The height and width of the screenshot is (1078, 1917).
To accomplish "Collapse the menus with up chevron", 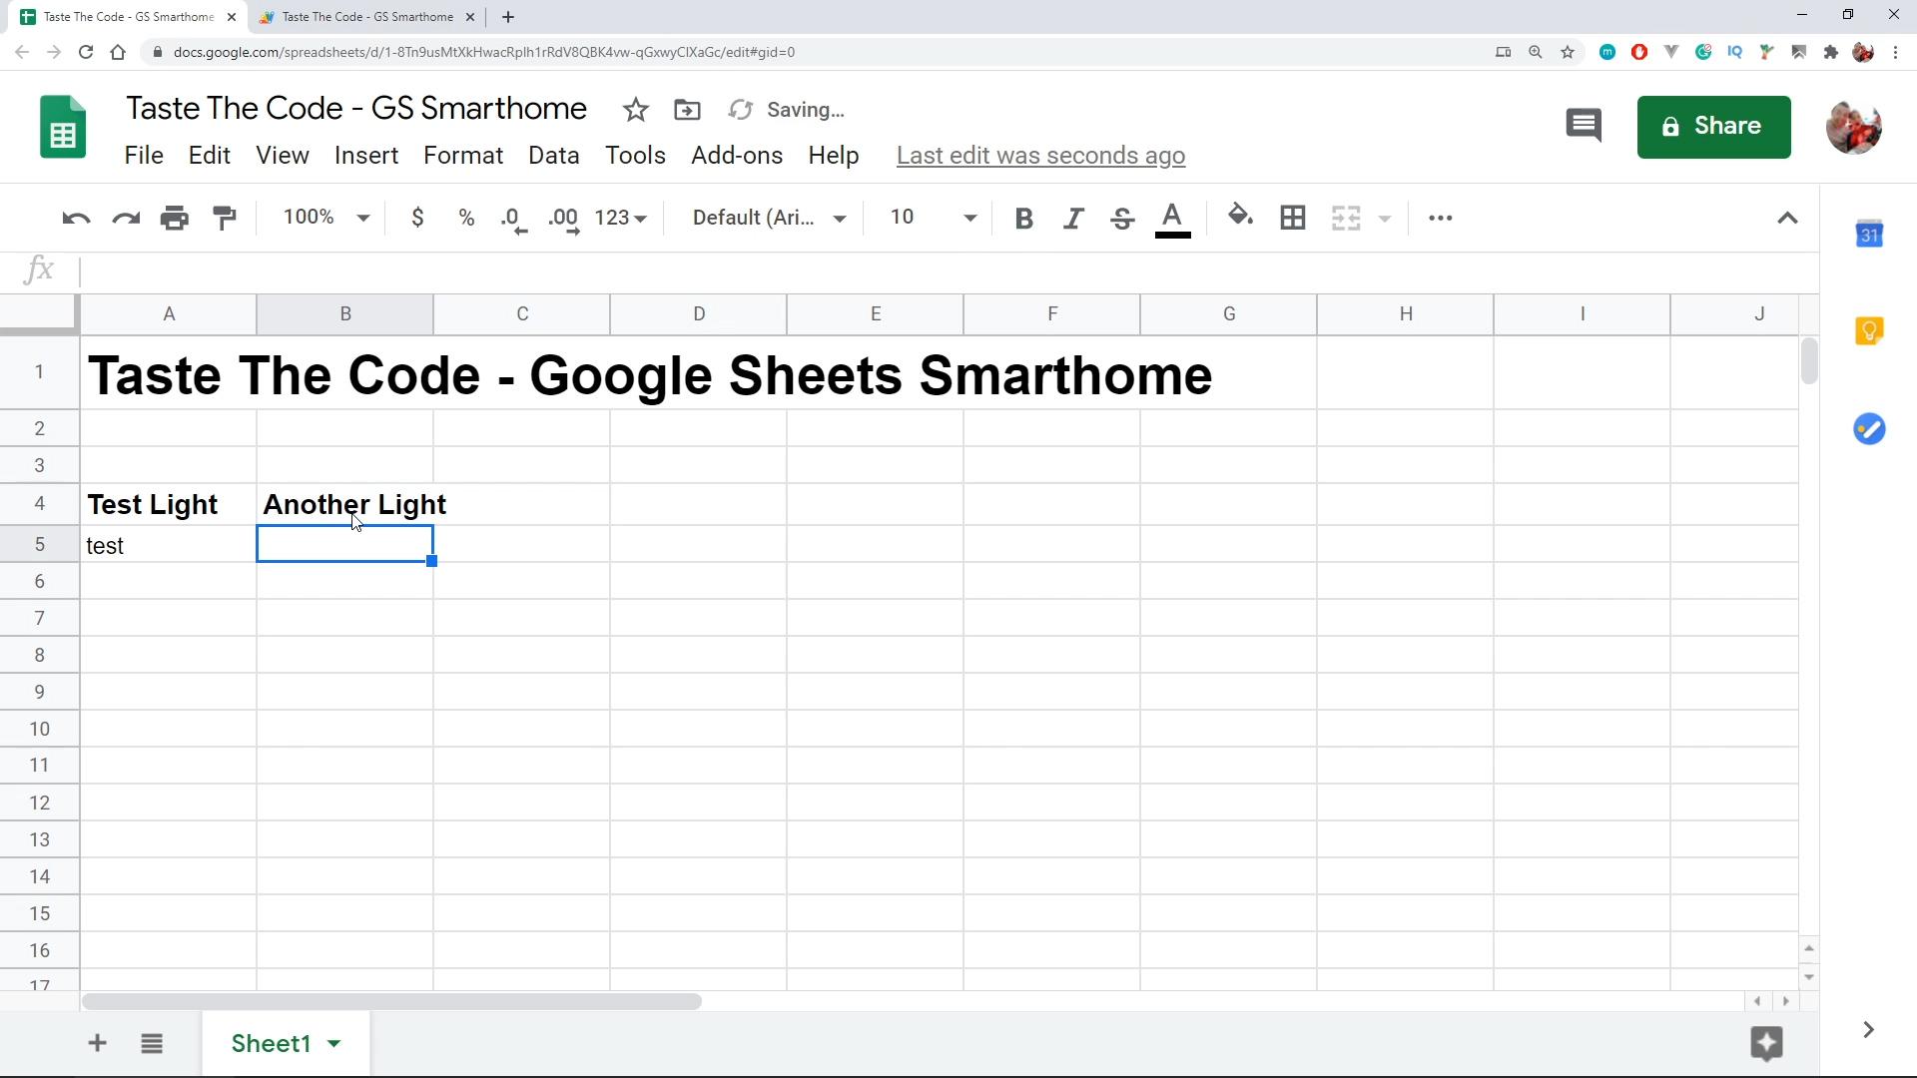I will coord(1787,218).
